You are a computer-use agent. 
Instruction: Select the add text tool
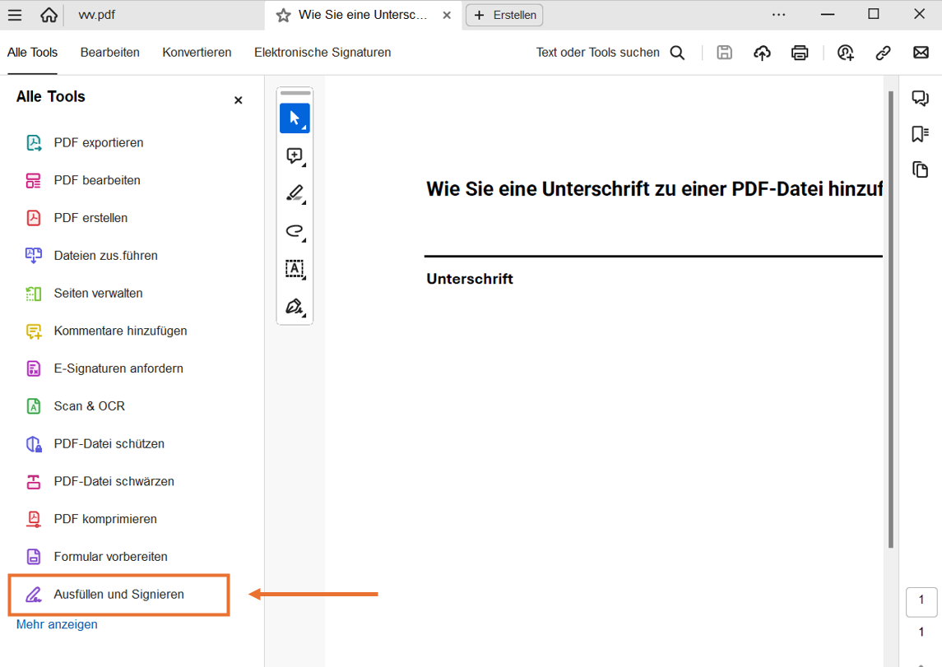pos(295,269)
